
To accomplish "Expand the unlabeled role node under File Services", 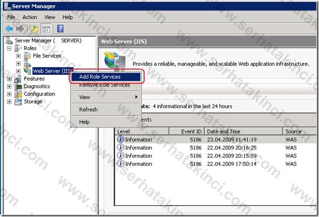I will (18, 64).
